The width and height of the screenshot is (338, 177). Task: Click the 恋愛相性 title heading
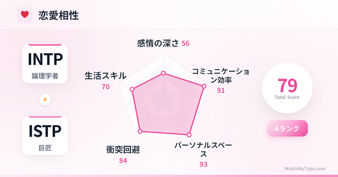point(59,15)
